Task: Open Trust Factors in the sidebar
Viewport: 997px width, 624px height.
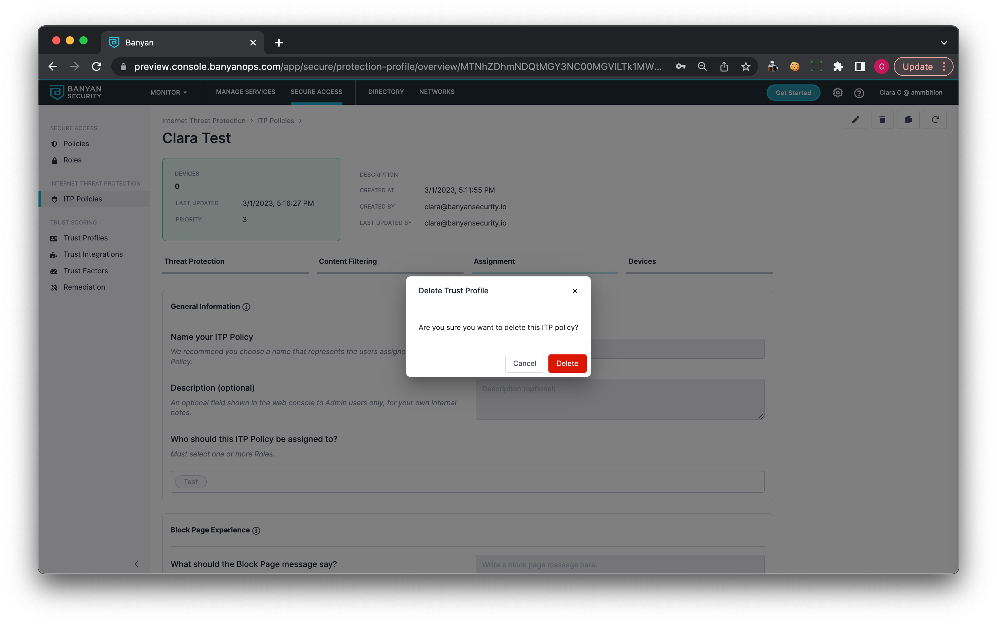Action: 86,271
